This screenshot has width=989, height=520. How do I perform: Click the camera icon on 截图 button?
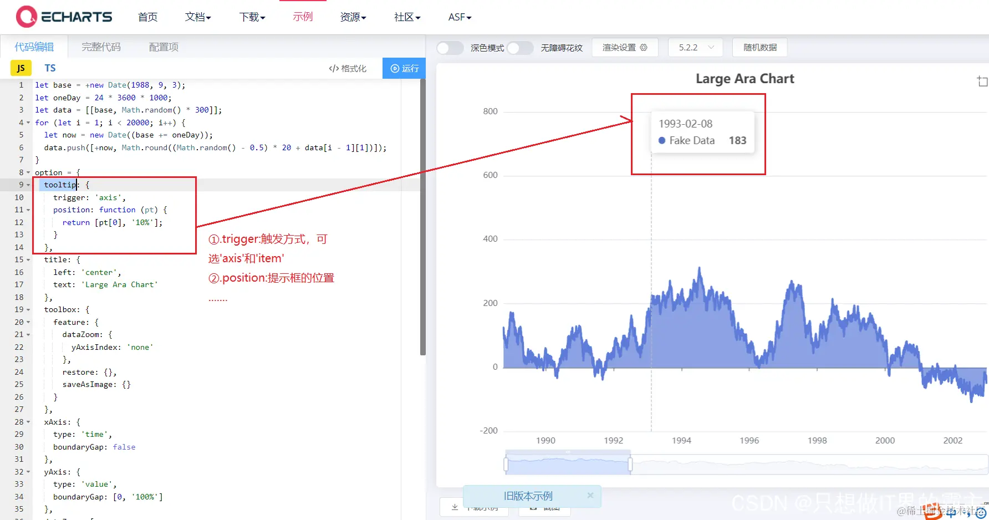coord(533,507)
